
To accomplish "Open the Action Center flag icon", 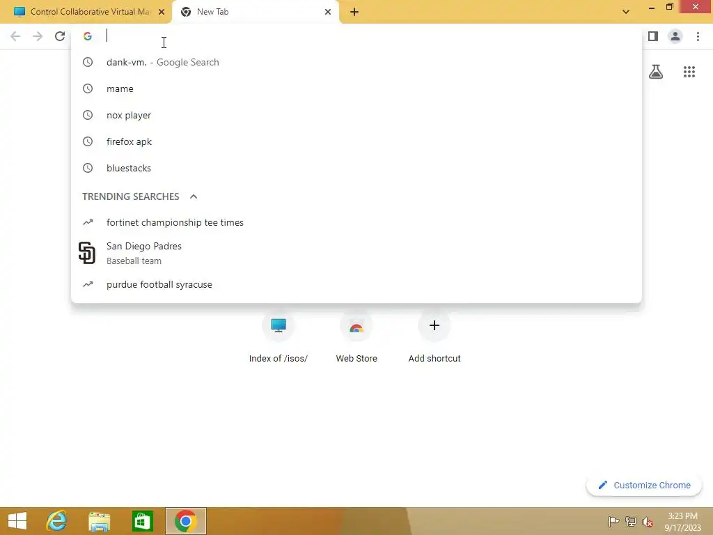I will click(x=613, y=521).
